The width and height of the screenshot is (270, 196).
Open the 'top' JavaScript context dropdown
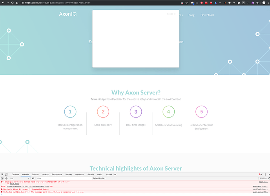[x=20, y=178]
